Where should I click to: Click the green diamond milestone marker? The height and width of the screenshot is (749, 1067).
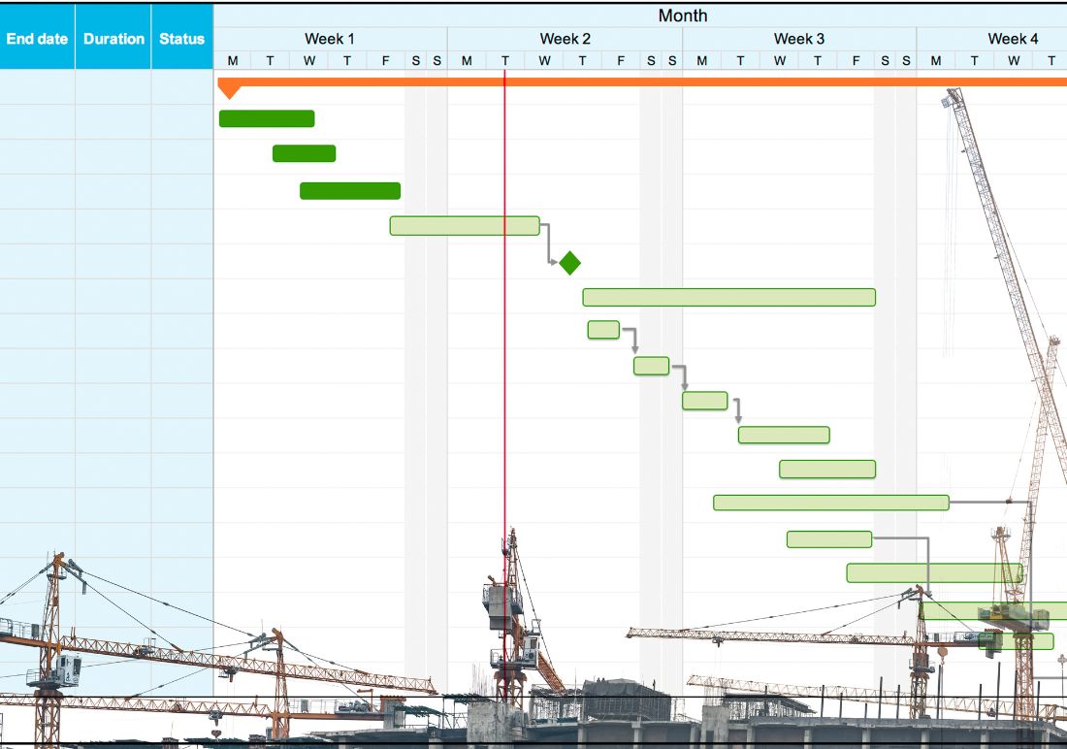pyautogui.click(x=569, y=263)
